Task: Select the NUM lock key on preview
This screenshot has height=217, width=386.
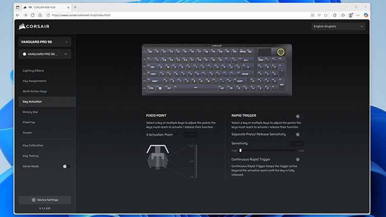Action: pyautogui.click(x=261, y=60)
